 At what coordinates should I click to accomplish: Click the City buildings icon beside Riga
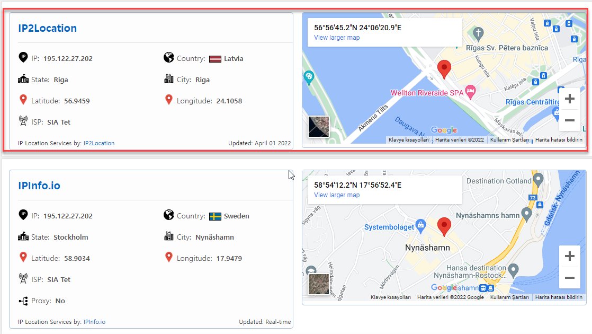[x=169, y=78]
